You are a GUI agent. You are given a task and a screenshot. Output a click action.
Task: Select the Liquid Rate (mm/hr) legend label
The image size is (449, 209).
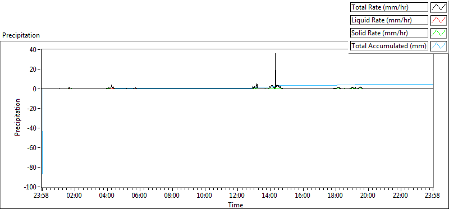pyautogui.click(x=389, y=20)
